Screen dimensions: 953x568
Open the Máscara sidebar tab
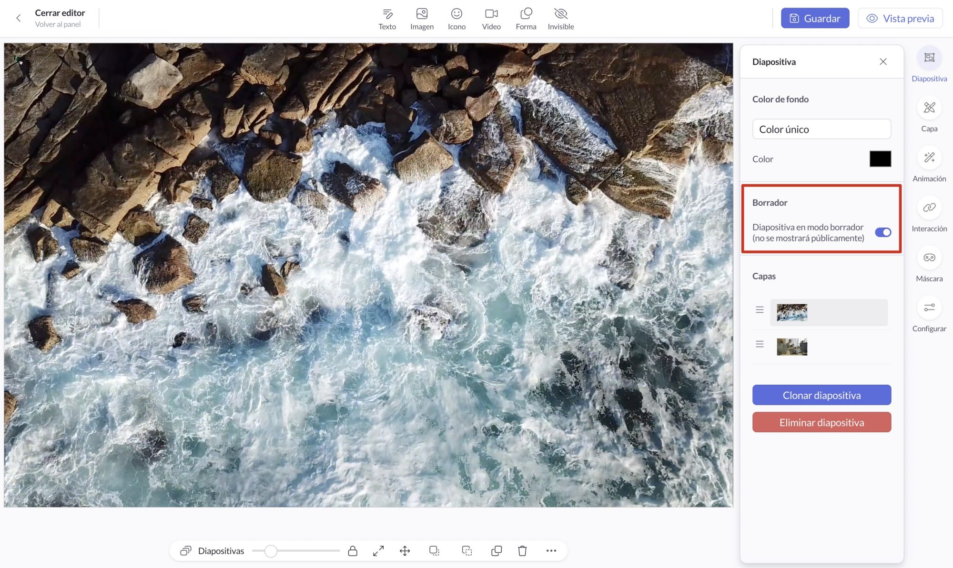(x=929, y=265)
